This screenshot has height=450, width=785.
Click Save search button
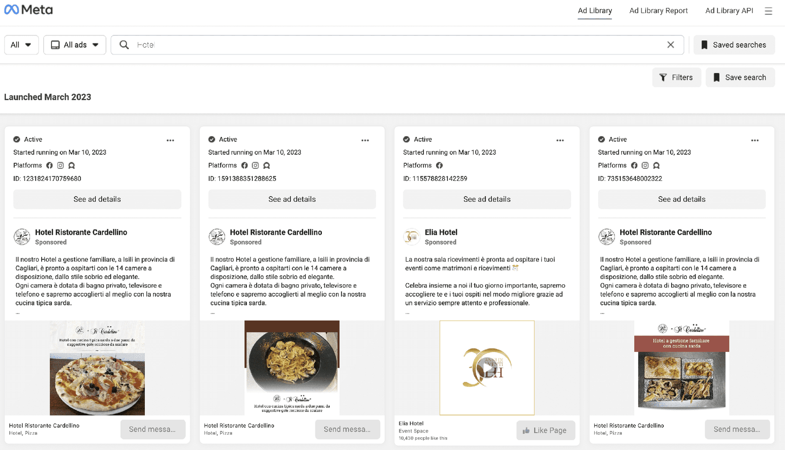pos(740,77)
